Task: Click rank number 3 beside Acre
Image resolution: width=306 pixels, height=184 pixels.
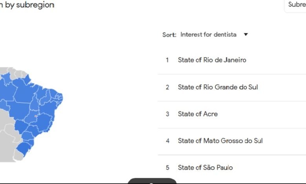Action: pos(167,114)
